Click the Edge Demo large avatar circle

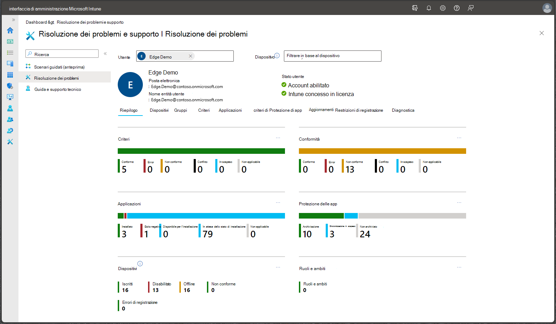coord(130,85)
